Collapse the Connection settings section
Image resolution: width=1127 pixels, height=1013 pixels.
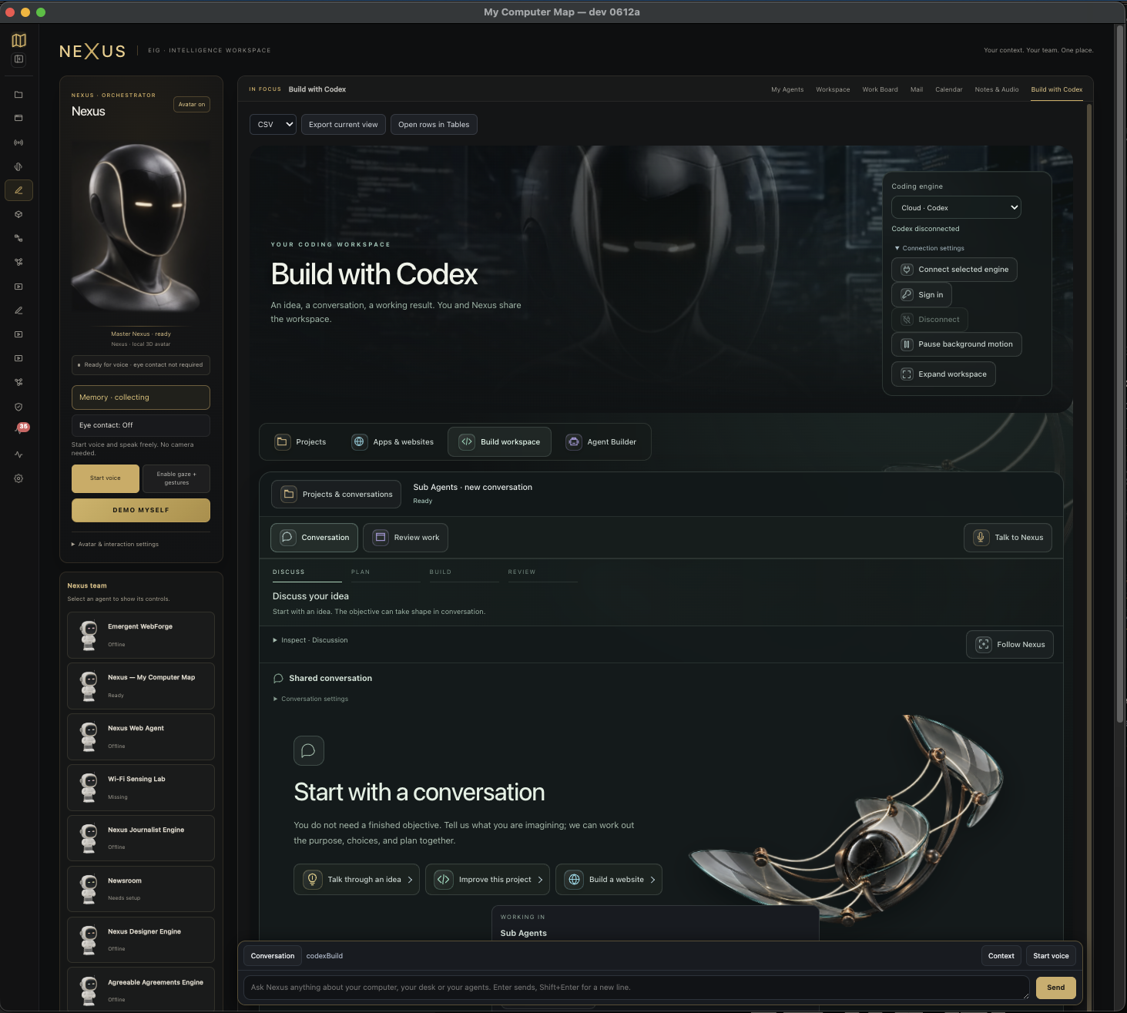929,248
